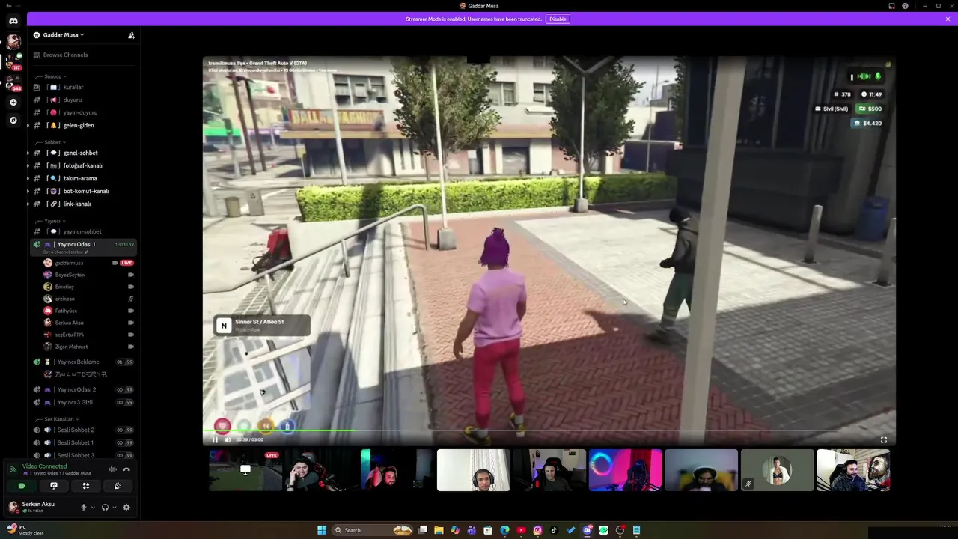The image size is (958, 539).
Task: Join the Sesli Sohbet 1 voice channel
Action: [82, 442]
